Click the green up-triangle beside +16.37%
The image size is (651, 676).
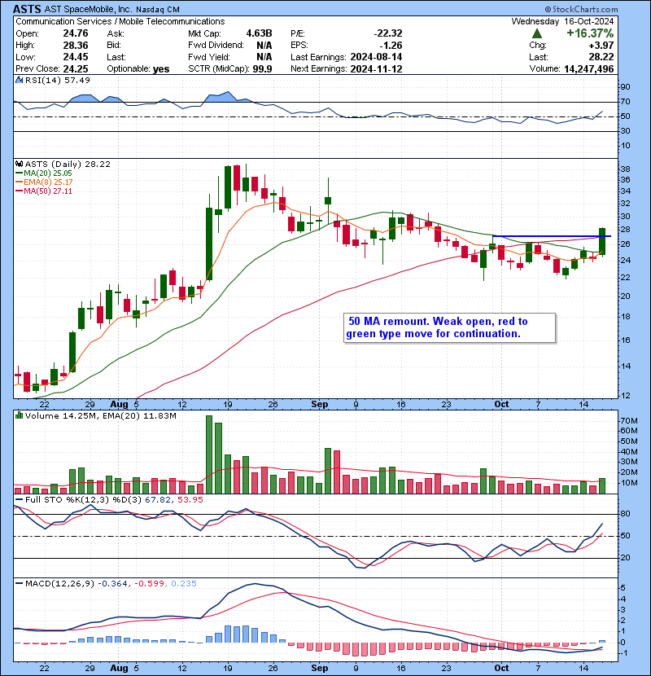537,33
